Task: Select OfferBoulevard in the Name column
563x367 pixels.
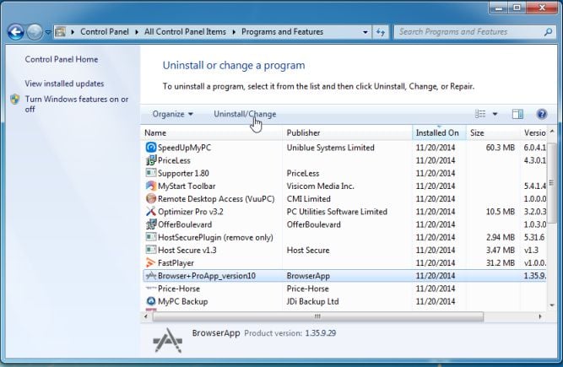Action: pos(185,224)
